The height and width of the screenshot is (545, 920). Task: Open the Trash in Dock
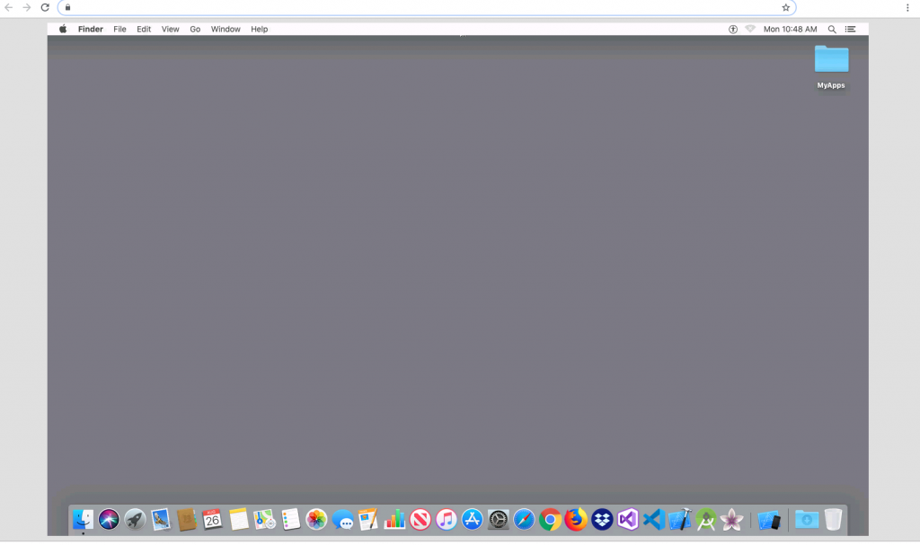833,519
